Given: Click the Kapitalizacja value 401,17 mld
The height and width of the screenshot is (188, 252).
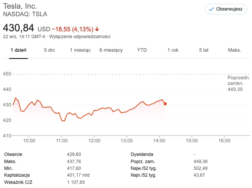Looking at the screenshot, I should [x=78, y=175].
